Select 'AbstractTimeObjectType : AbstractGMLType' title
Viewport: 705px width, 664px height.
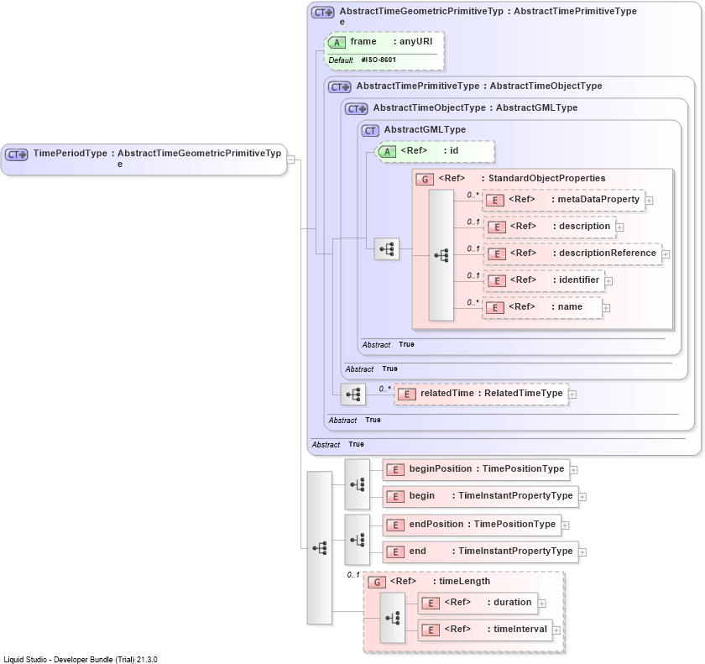pyautogui.click(x=475, y=108)
